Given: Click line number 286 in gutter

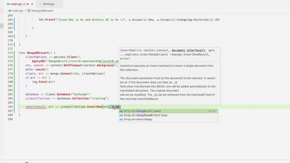Looking at the screenshot, I should pyautogui.click(x=10, y=107).
